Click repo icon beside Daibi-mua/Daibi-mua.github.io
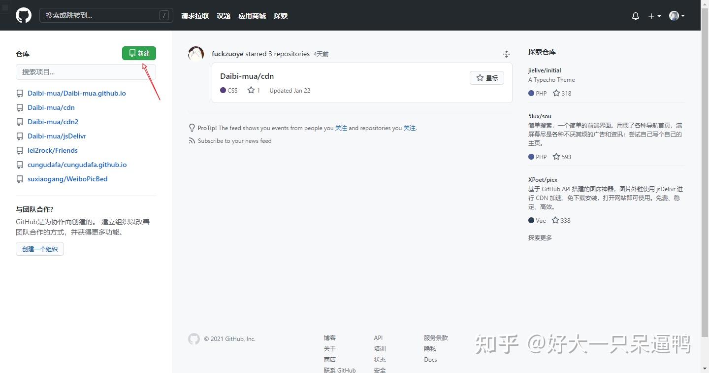This screenshot has width=709, height=373. pyautogui.click(x=20, y=93)
